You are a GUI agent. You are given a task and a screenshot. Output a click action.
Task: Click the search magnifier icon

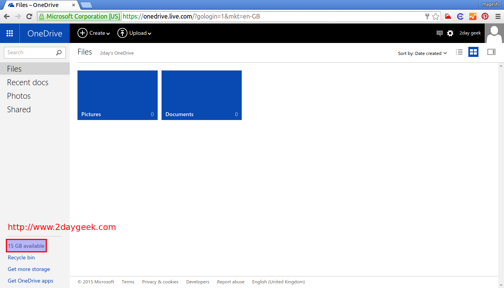click(59, 53)
